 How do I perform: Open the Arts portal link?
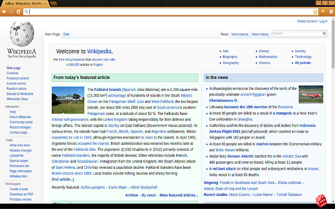click(x=226, y=51)
